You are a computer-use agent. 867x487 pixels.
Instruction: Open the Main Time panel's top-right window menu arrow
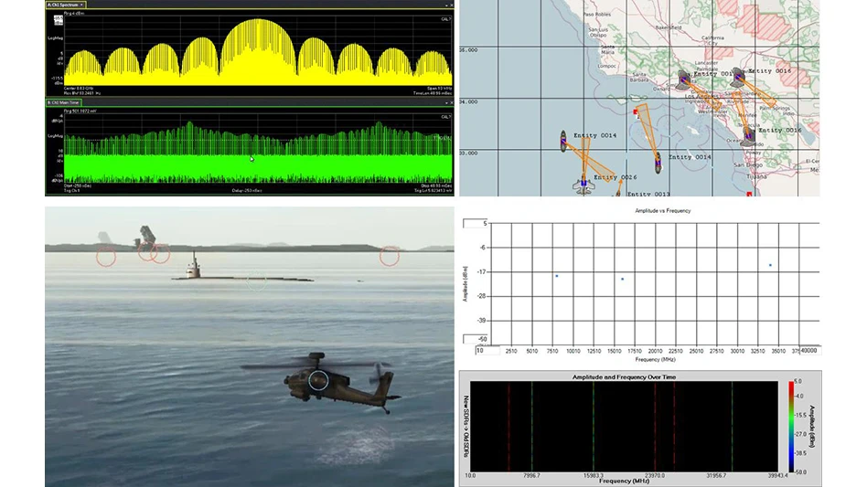pos(448,102)
